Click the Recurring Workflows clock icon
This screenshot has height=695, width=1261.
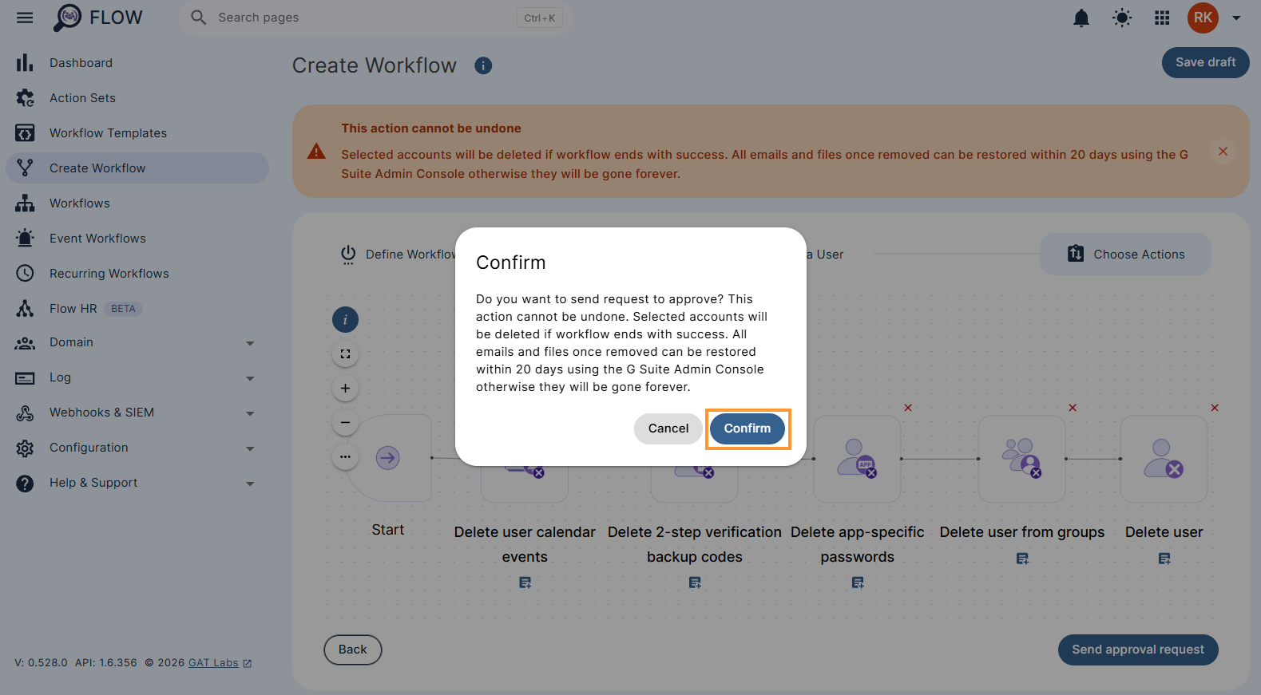coord(25,274)
